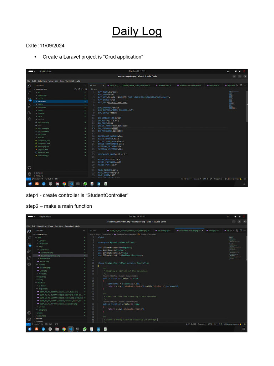
Task: Open Explorer icon in the .env window
Action: pyautogui.click(x=29, y=86)
